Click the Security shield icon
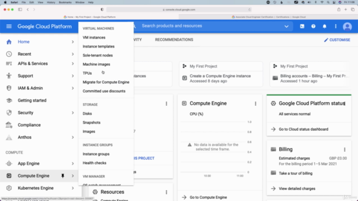Screen dimensions: 358x201 click(9, 113)
